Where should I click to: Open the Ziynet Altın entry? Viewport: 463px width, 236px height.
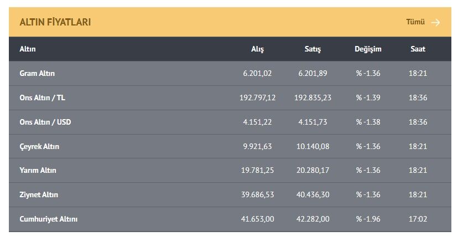click(x=230, y=194)
